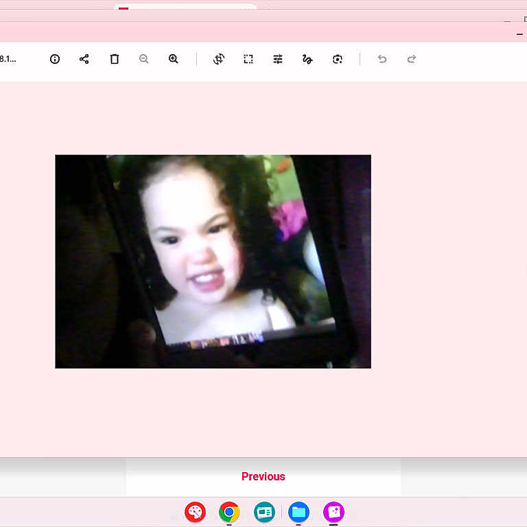Switch to the magenta Gallery shelf icon

click(x=333, y=512)
